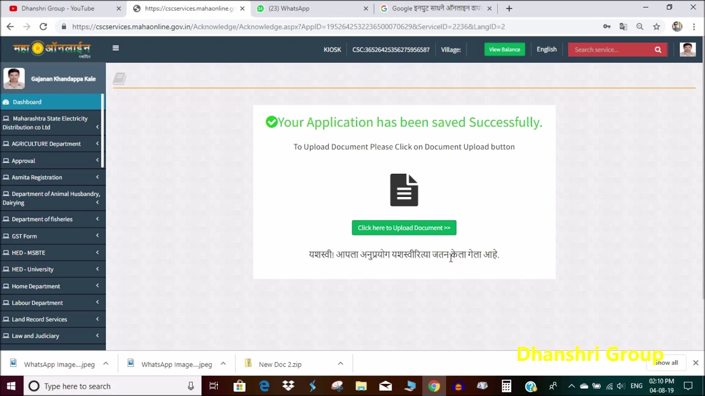Switch to the WhatsApp tab
Viewport: 705px width, 396px height.
[x=313, y=8]
